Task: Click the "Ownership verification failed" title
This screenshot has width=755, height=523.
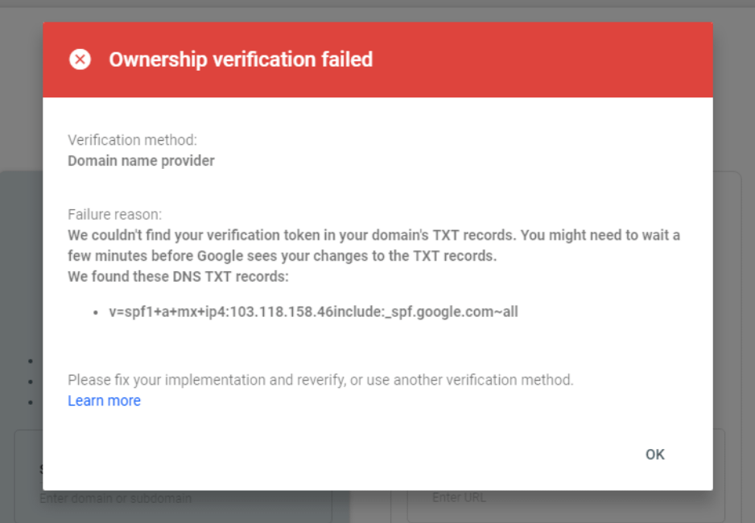Action: (241, 60)
